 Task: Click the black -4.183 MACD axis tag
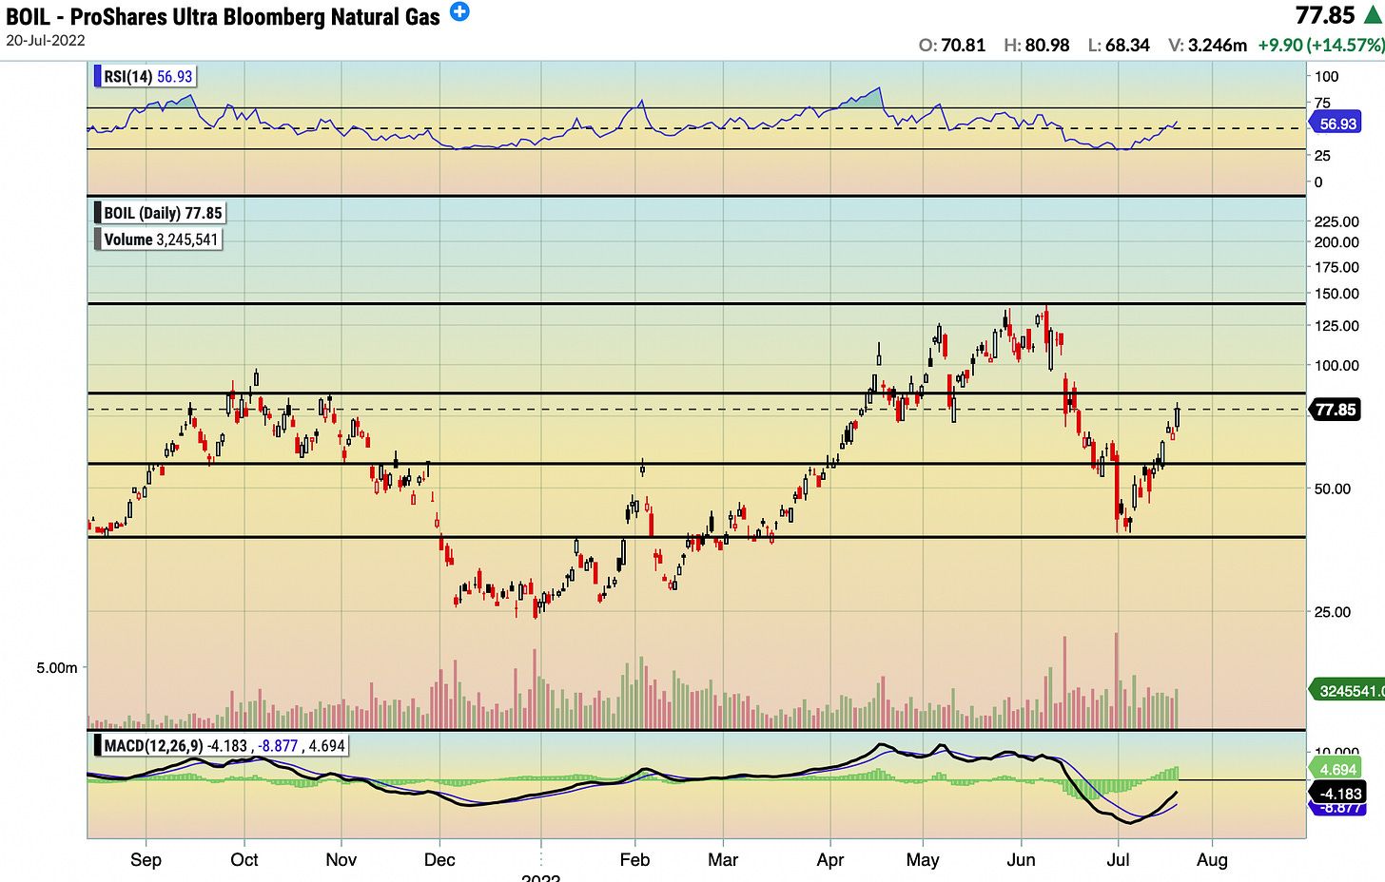point(1338,794)
